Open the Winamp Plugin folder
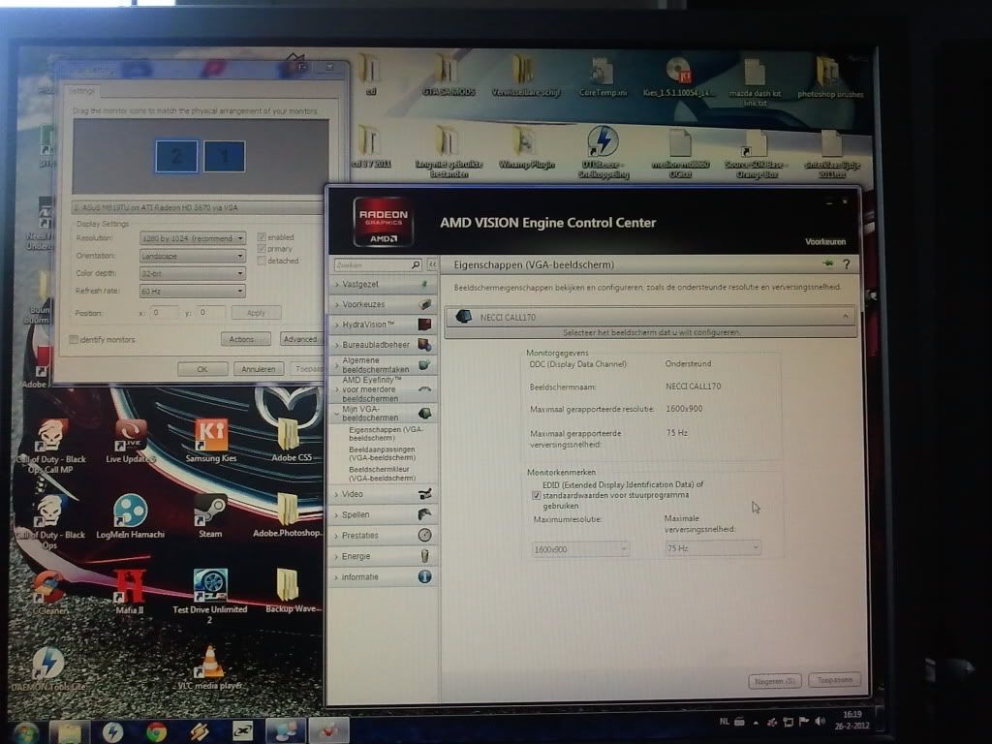 point(526,148)
